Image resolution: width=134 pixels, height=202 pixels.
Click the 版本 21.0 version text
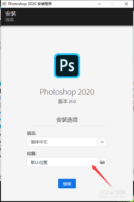click(67, 101)
